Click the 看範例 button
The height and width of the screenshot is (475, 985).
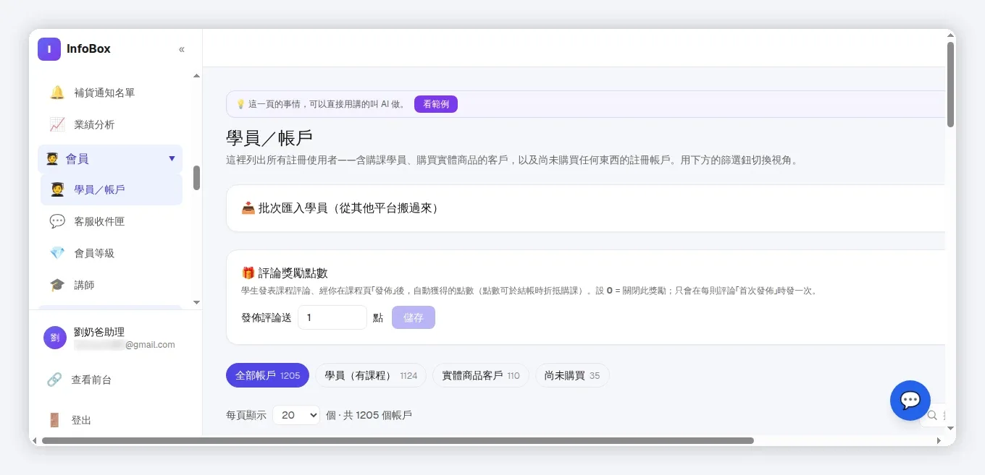436,104
